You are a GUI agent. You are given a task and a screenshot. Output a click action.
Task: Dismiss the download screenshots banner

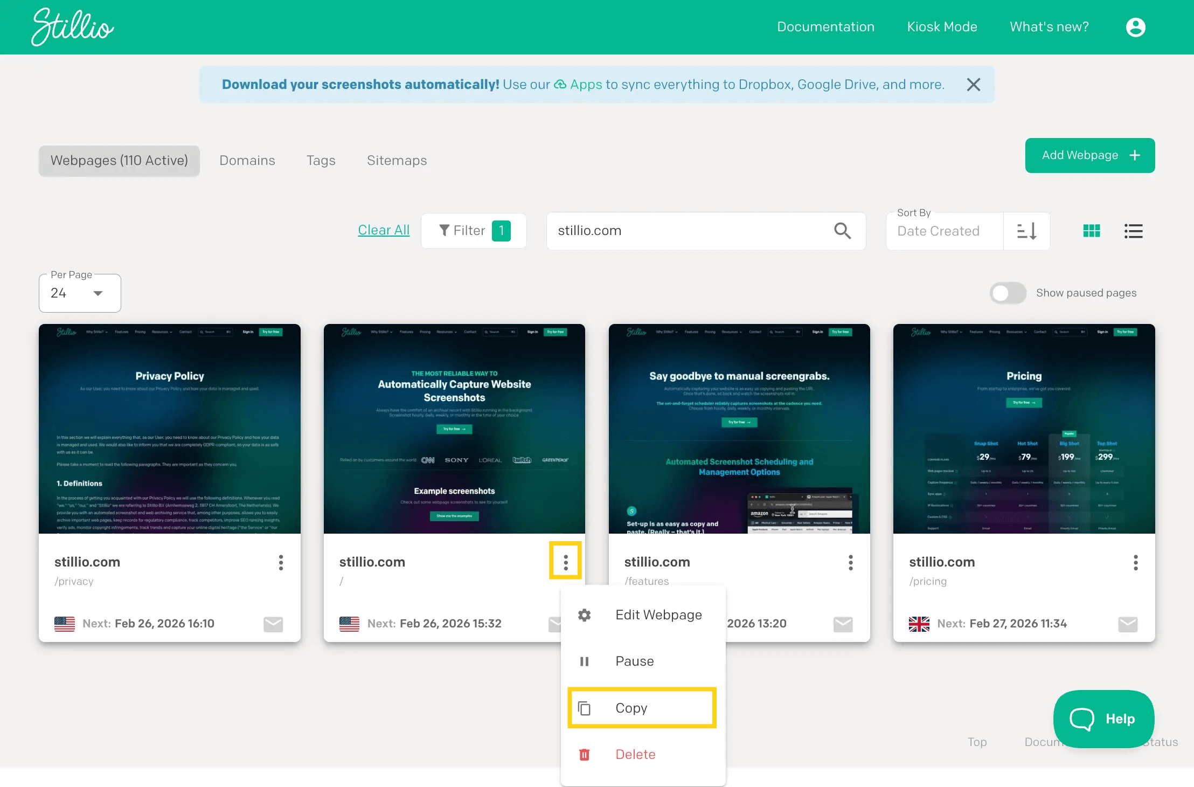point(973,85)
